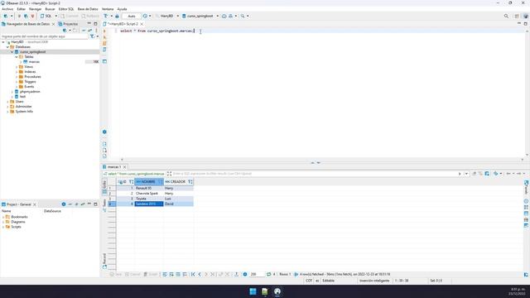Select the Toyota cell
This screenshot has height=298, width=530.
point(149,199)
